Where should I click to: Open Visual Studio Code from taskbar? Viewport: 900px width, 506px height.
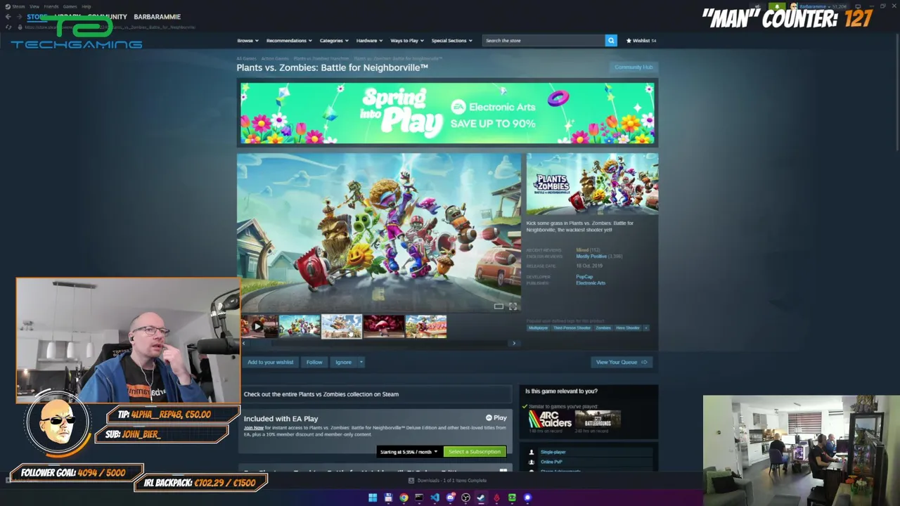tap(435, 498)
